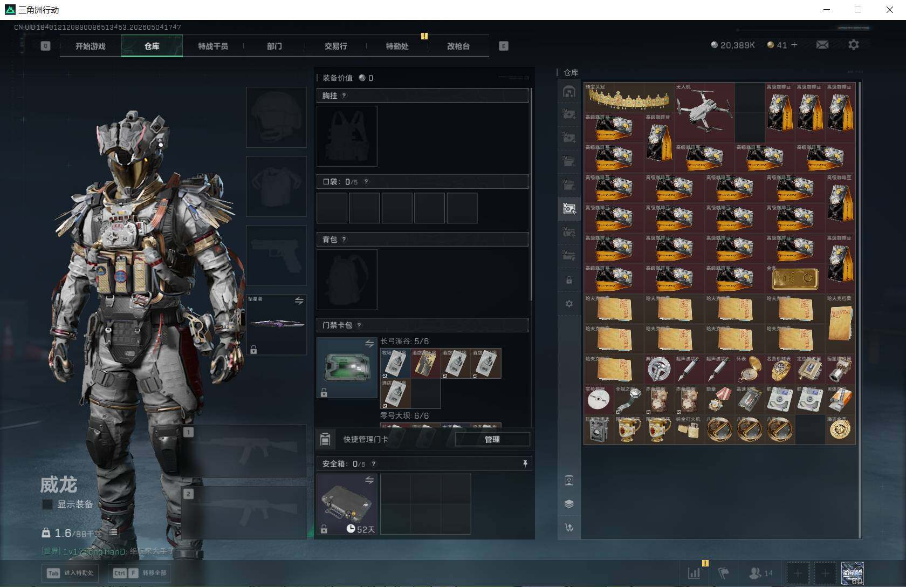Open friends list icon showing 14

pos(760,573)
